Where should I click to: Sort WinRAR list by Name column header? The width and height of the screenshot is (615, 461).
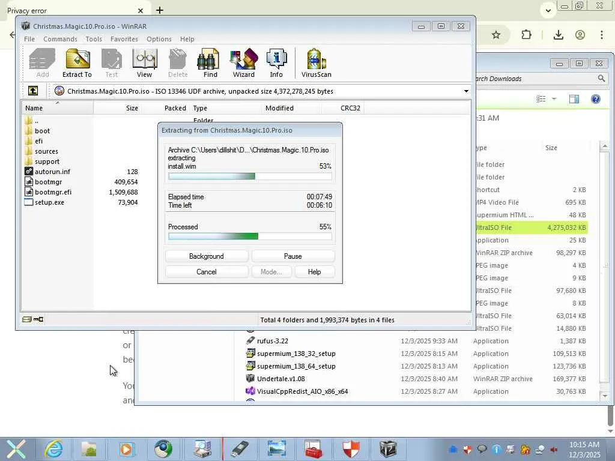pyautogui.click(x=57, y=108)
